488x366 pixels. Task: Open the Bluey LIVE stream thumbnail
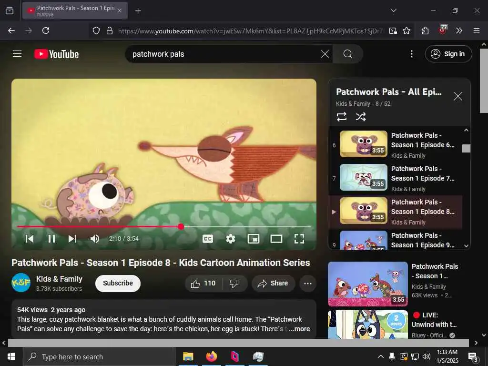point(367,324)
